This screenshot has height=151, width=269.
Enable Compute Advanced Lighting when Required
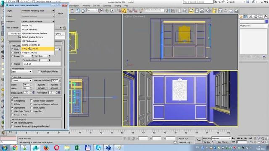pyautogui.click(x=12, y=126)
